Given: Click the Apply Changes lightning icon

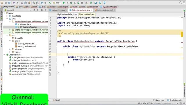Looking at the screenshot, I should pos(67,3).
